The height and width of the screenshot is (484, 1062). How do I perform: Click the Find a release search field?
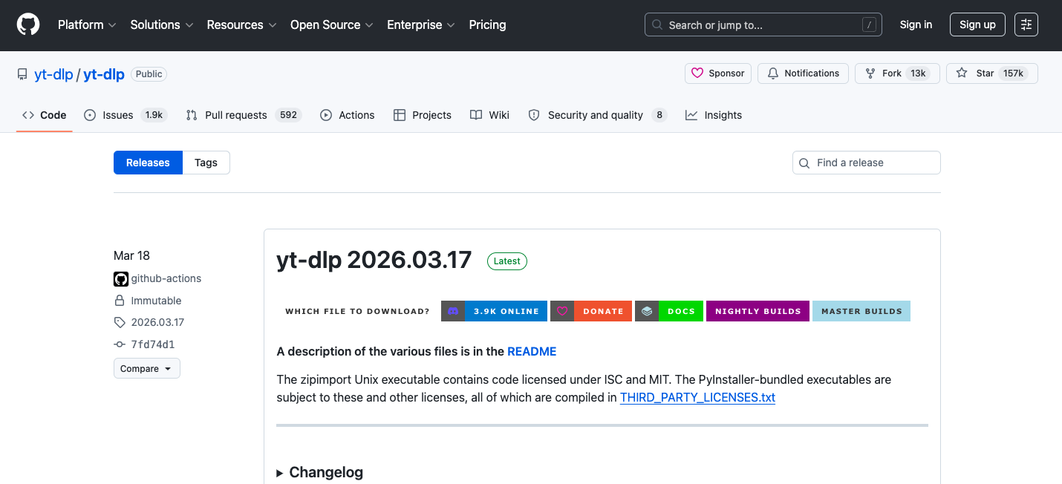tap(866, 163)
